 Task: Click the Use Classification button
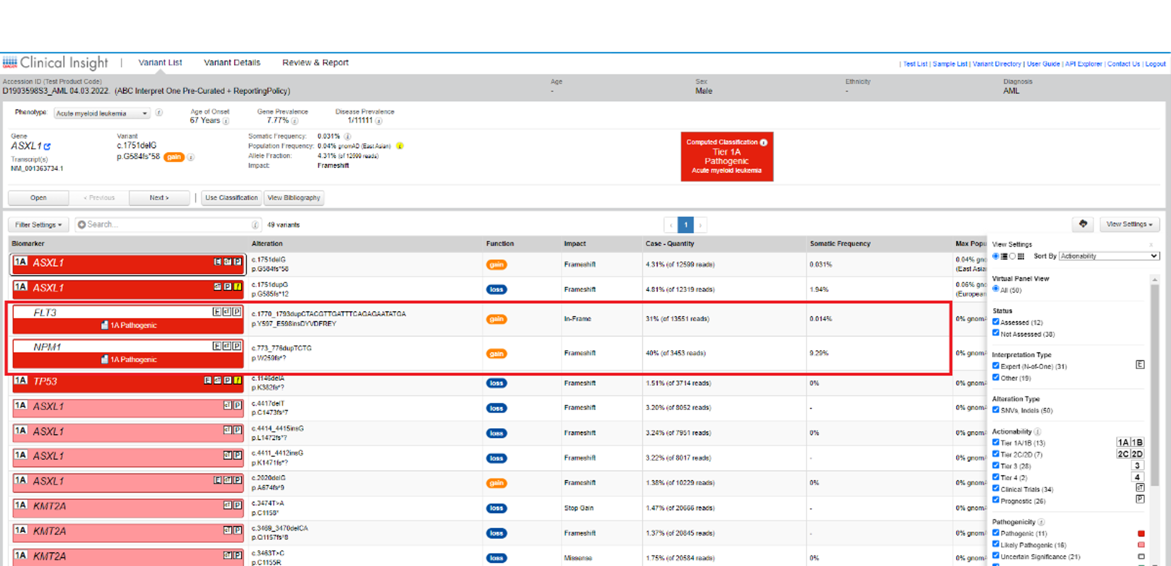(231, 198)
